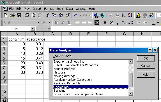
Task: Open the Format menu
Action: [x=49, y=9]
